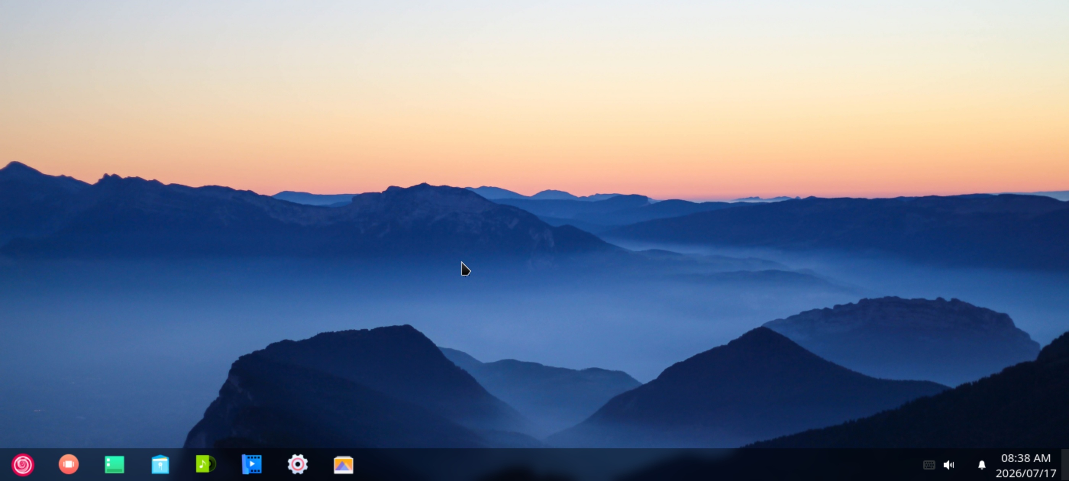Launch the image viewer with mountain picture icon

(344, 465)
